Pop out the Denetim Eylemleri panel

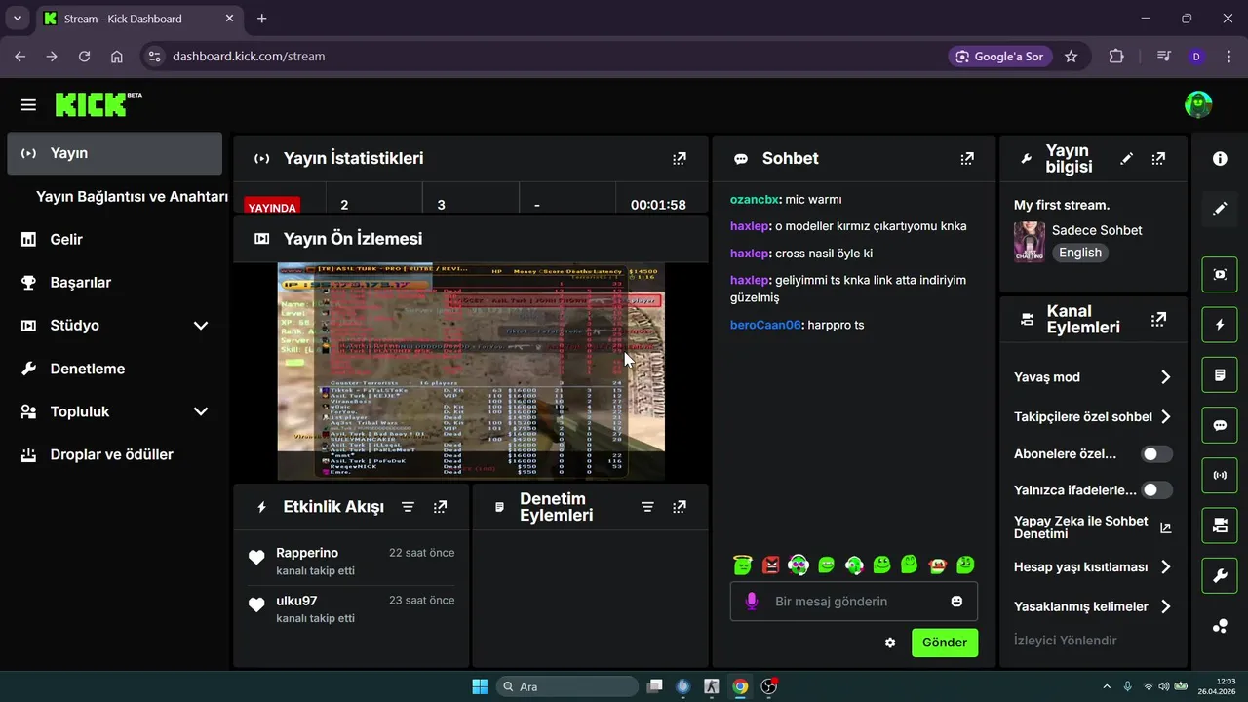[680, 507]
